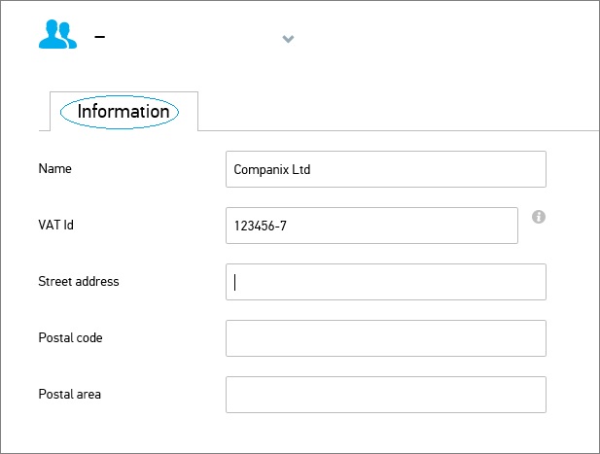Click the dash text beside users icon
Viewport: 600px width, 454px height.
point(100,37)
